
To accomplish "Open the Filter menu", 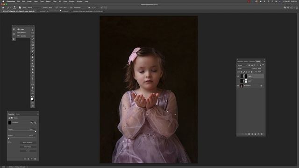I will [x=55, y=1].
